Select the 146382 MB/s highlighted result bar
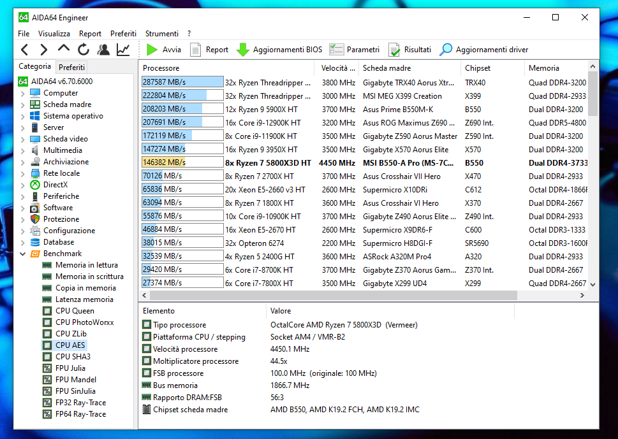Viewport: 618px width, 439px height. point(182,162)
